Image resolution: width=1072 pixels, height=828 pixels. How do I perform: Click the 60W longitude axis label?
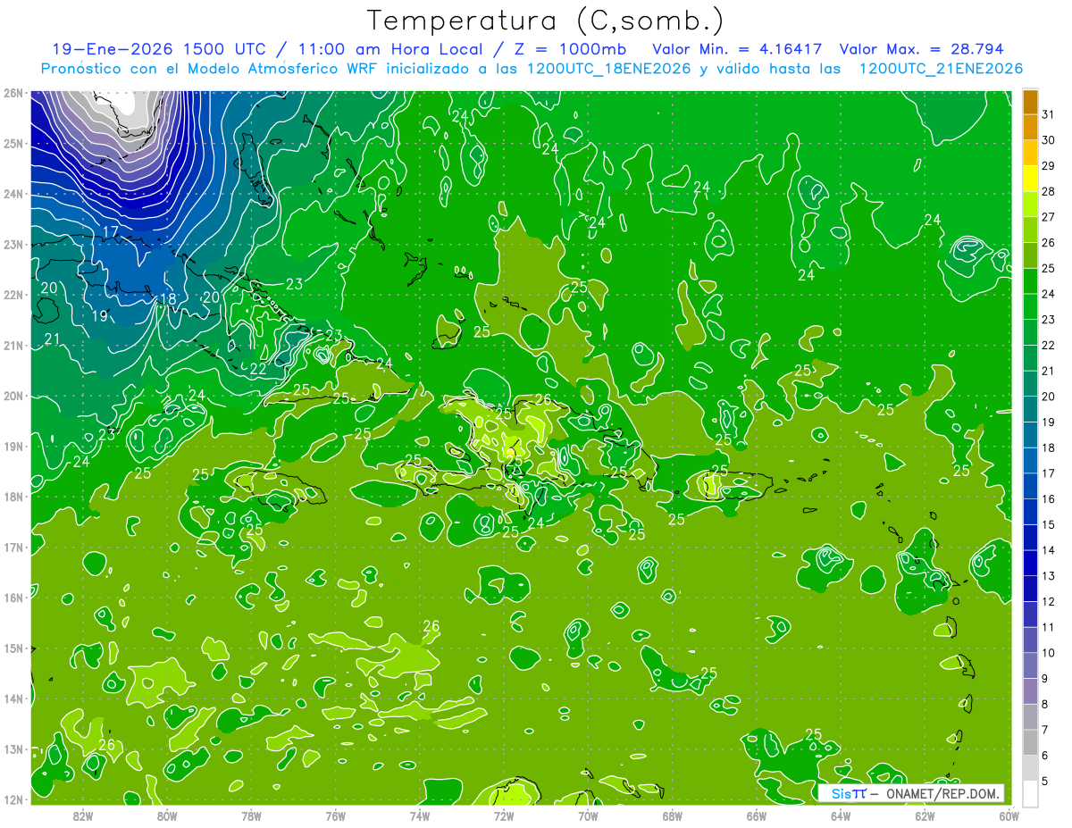coord(1009,815)
